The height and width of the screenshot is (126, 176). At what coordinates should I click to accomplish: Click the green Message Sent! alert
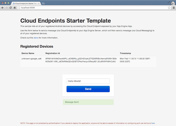[88, 102]
